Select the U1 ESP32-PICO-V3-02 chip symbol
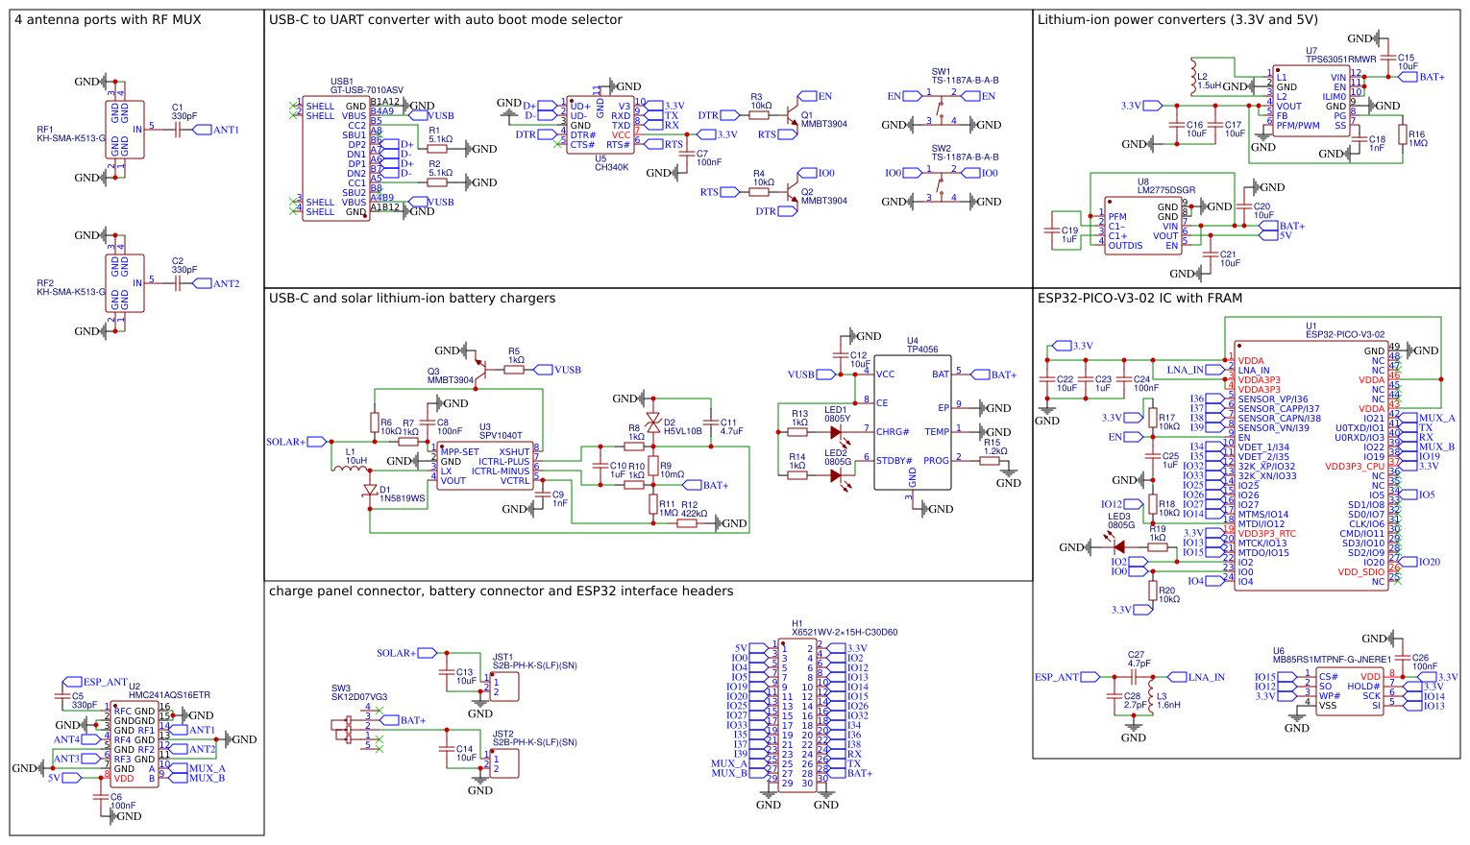Image resolution: width=1470 pixels, height=845 pixels. click(1311, 466)
